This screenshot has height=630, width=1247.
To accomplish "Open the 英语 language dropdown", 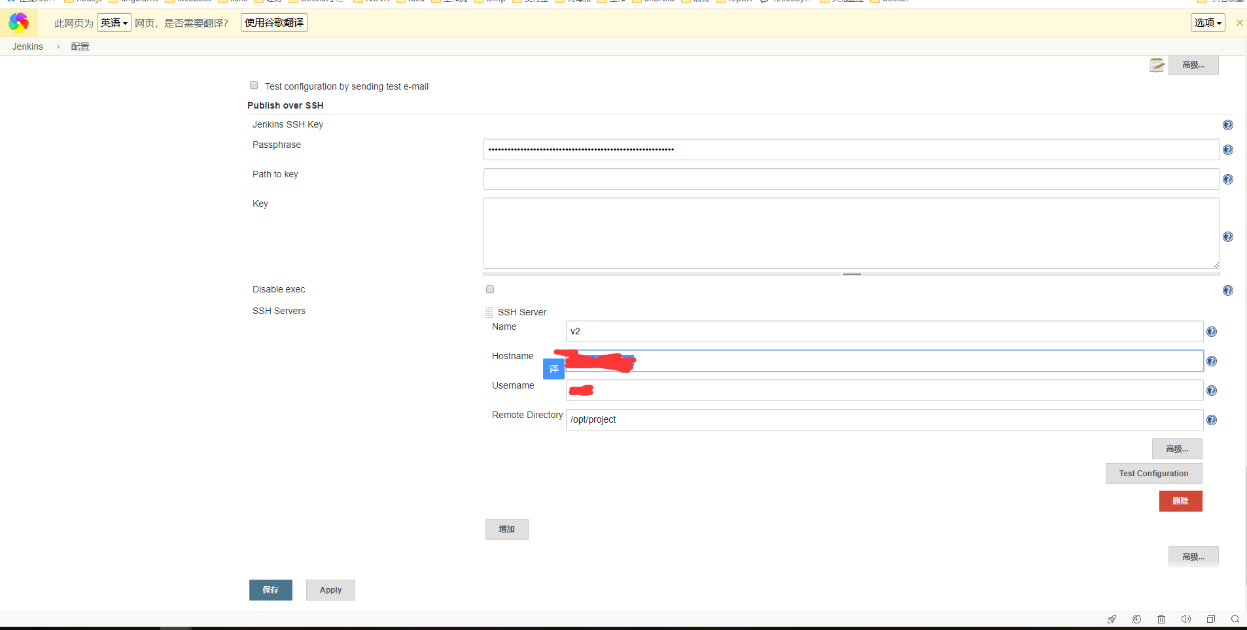I will (114, 23).
